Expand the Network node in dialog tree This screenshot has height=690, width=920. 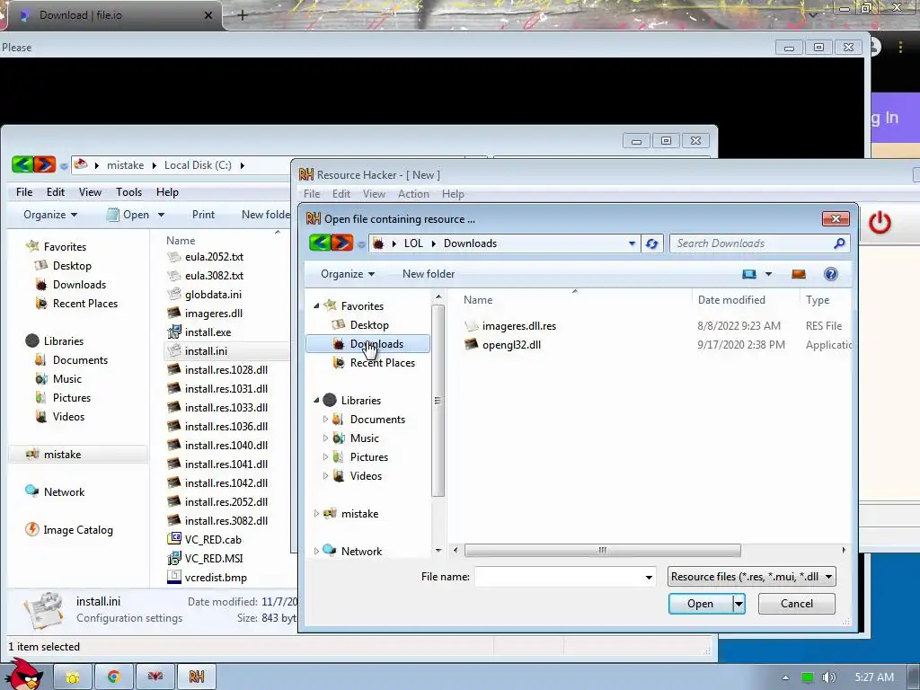click(x=316, y=551)
